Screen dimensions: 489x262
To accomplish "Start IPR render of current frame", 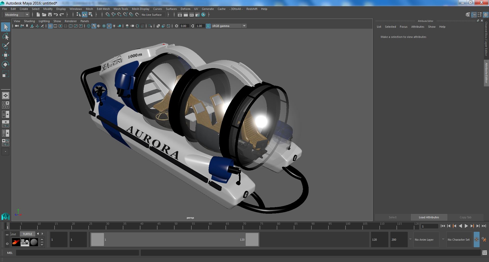I will pos(192,15).
